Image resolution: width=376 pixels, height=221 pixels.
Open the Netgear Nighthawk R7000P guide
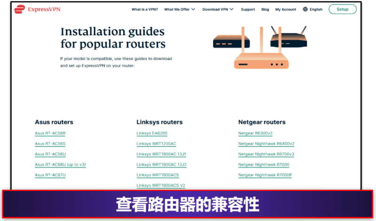[265, 175]
